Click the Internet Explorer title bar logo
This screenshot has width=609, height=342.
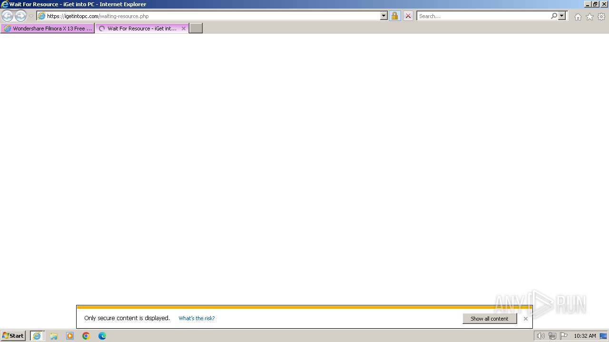point(5,4)
